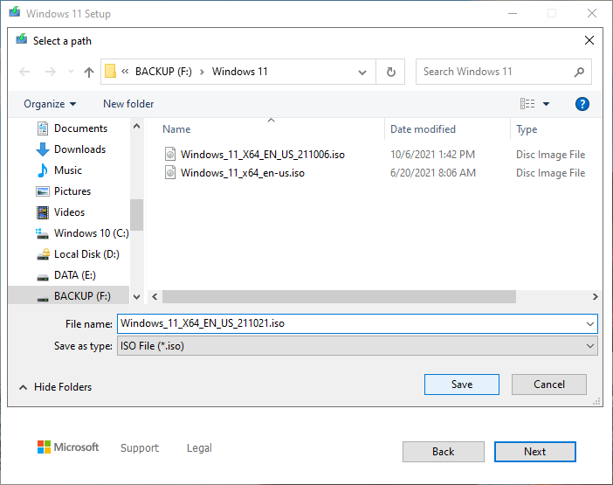Select the Windows_11_x64_en-us.iso file
The width and height of the screenshot is (613, 485).
pyautogui.click(x=243, y=173)
